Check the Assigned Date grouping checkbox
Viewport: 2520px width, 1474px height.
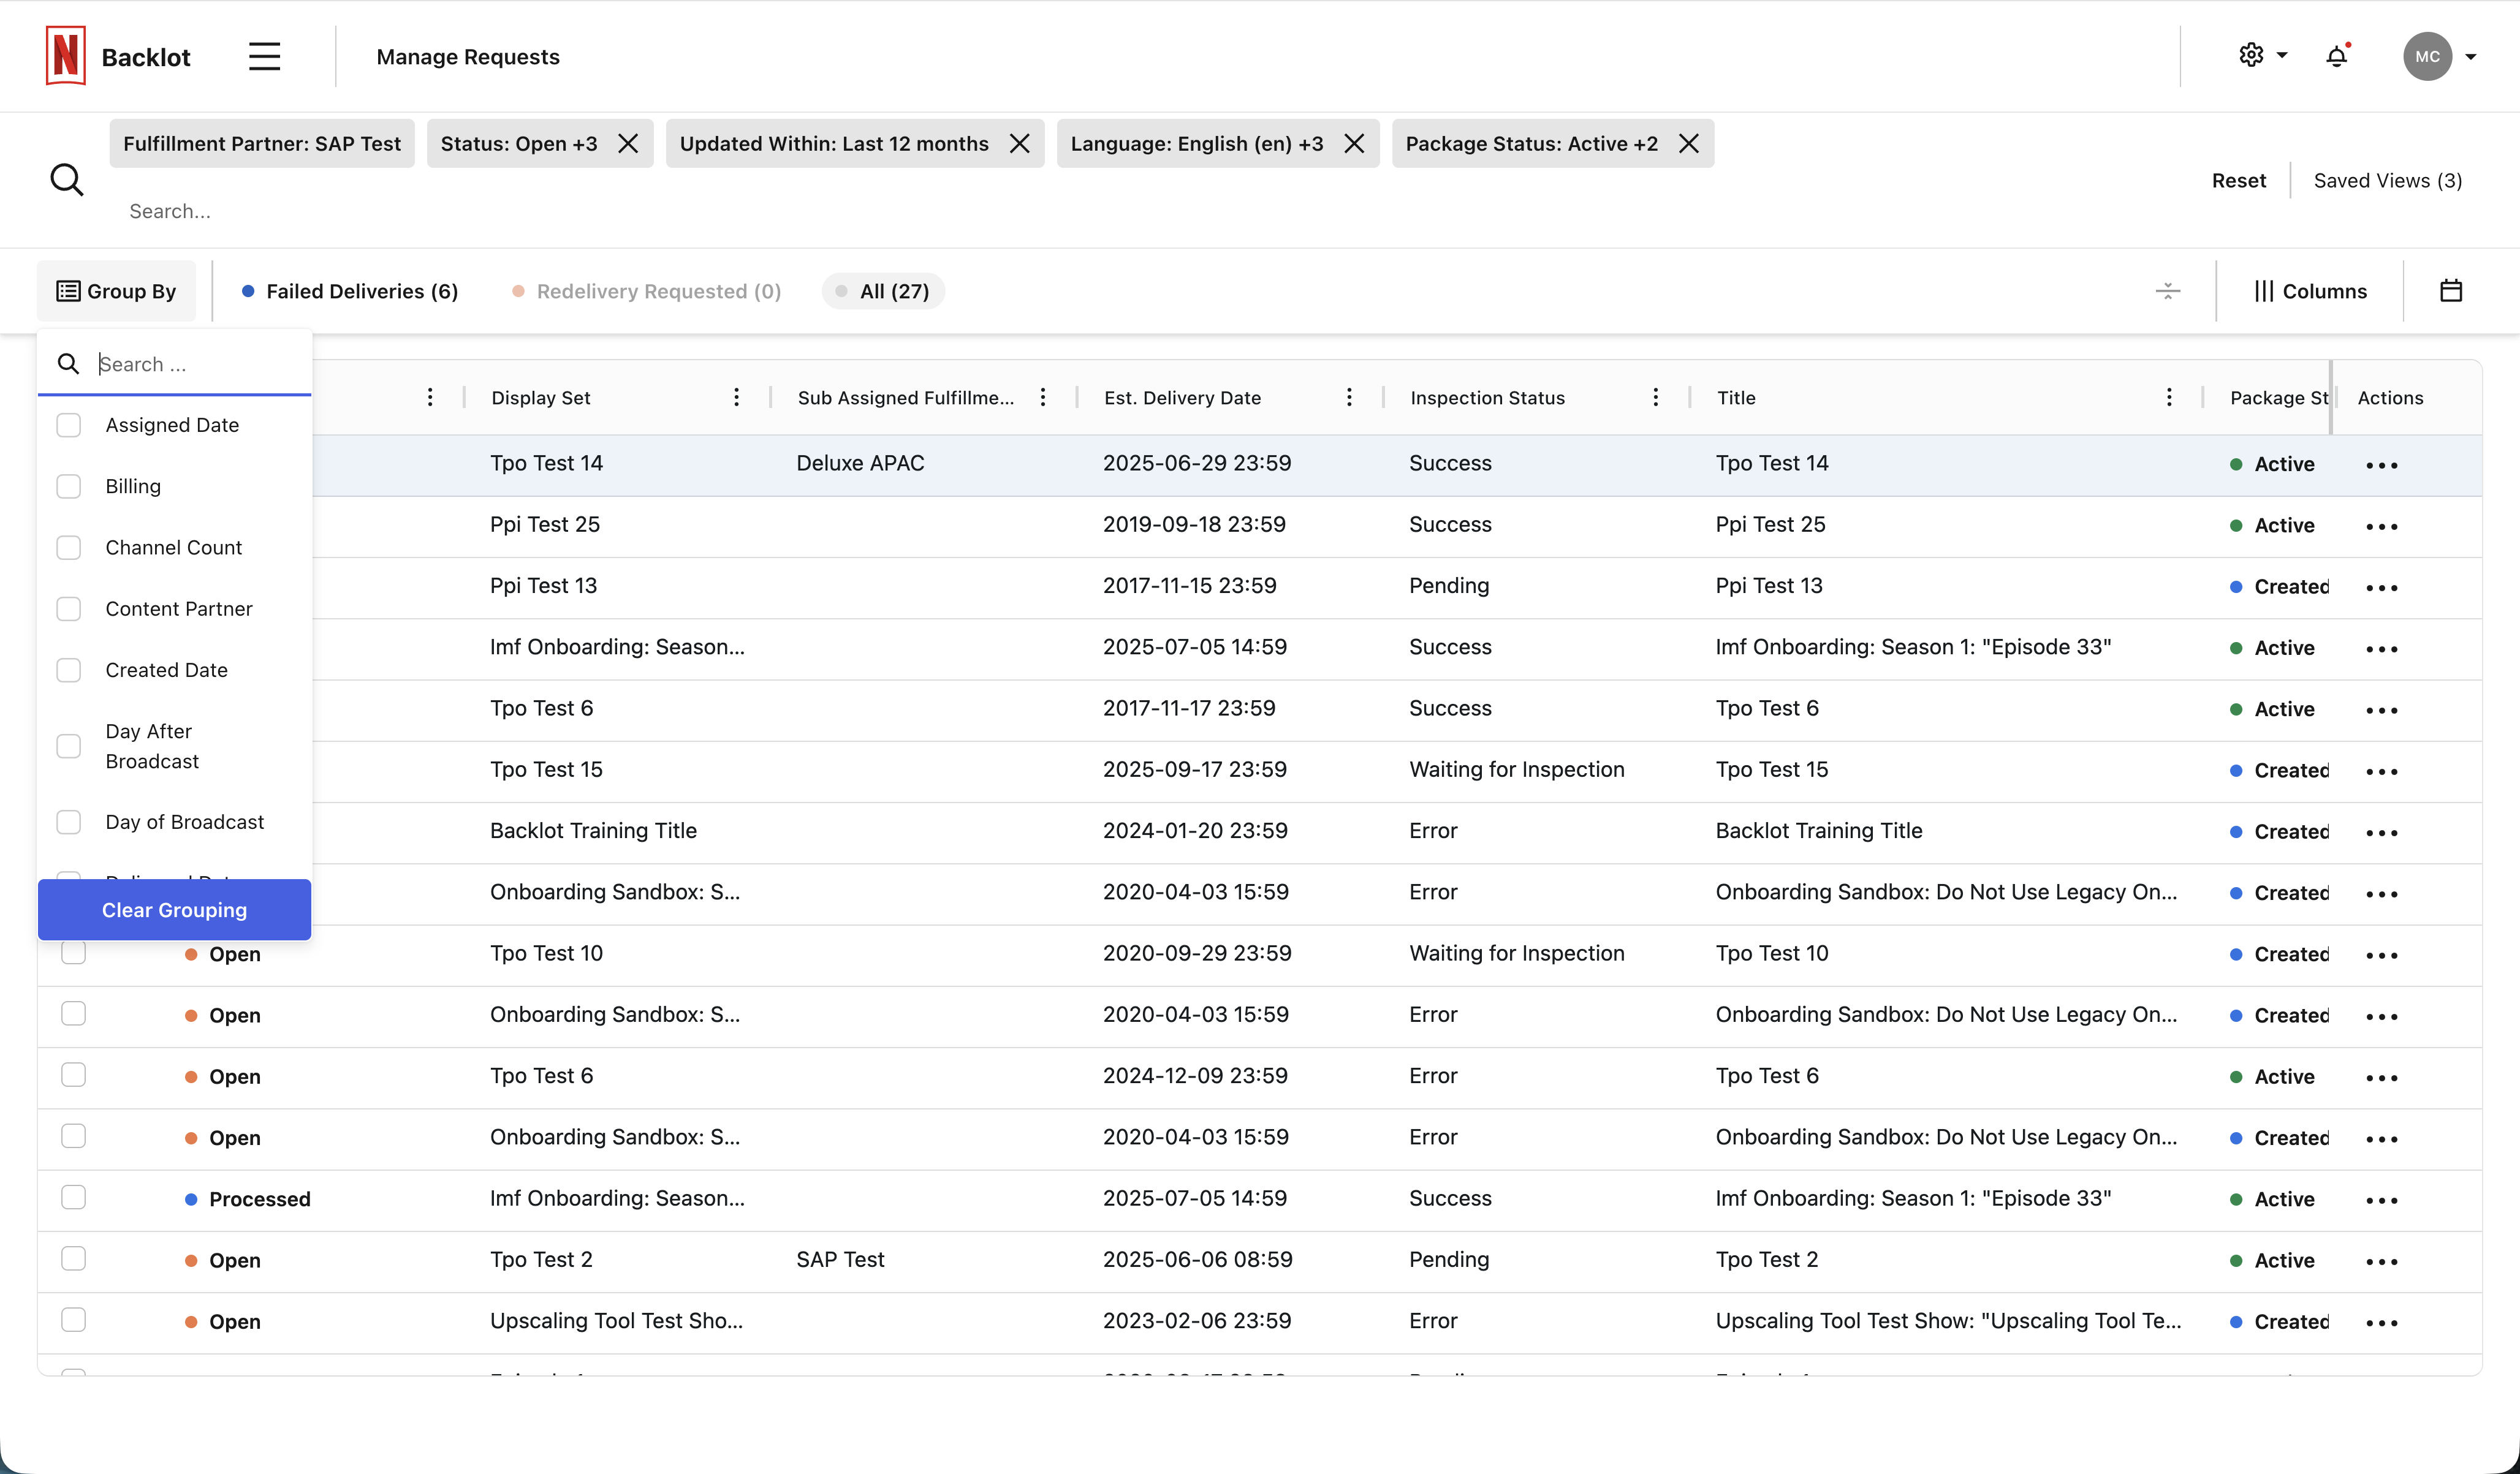coord(68,424)
